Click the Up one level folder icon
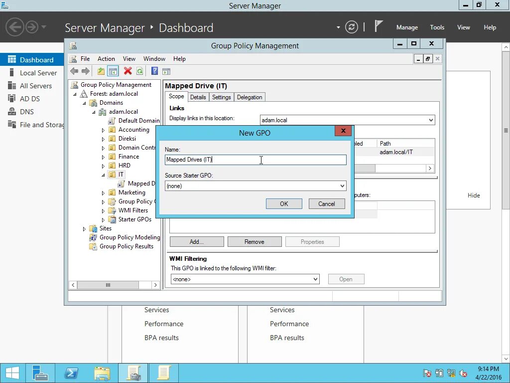Image resolution: width=510 pixels, height=383 pixels. coord(101,71)
